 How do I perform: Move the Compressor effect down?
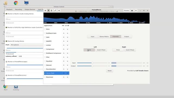[67, 49]
